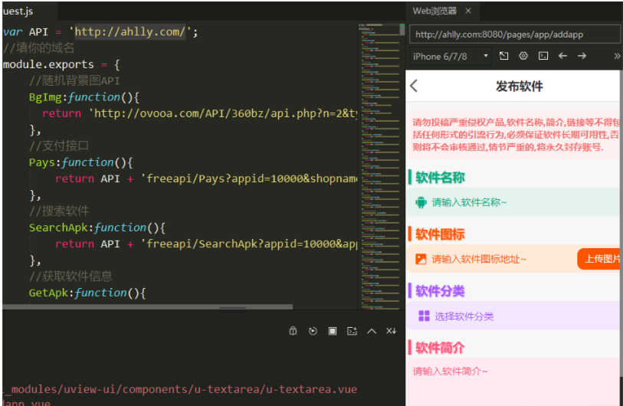
Task: Stop the running process with square icon
Action: coord(333,331)
